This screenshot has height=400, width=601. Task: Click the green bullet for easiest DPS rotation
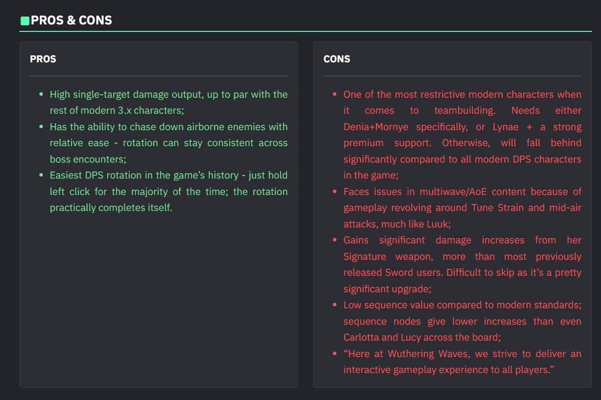pos(41,176)
